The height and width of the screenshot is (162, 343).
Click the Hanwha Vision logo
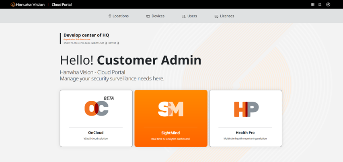(x=28, y=4)
